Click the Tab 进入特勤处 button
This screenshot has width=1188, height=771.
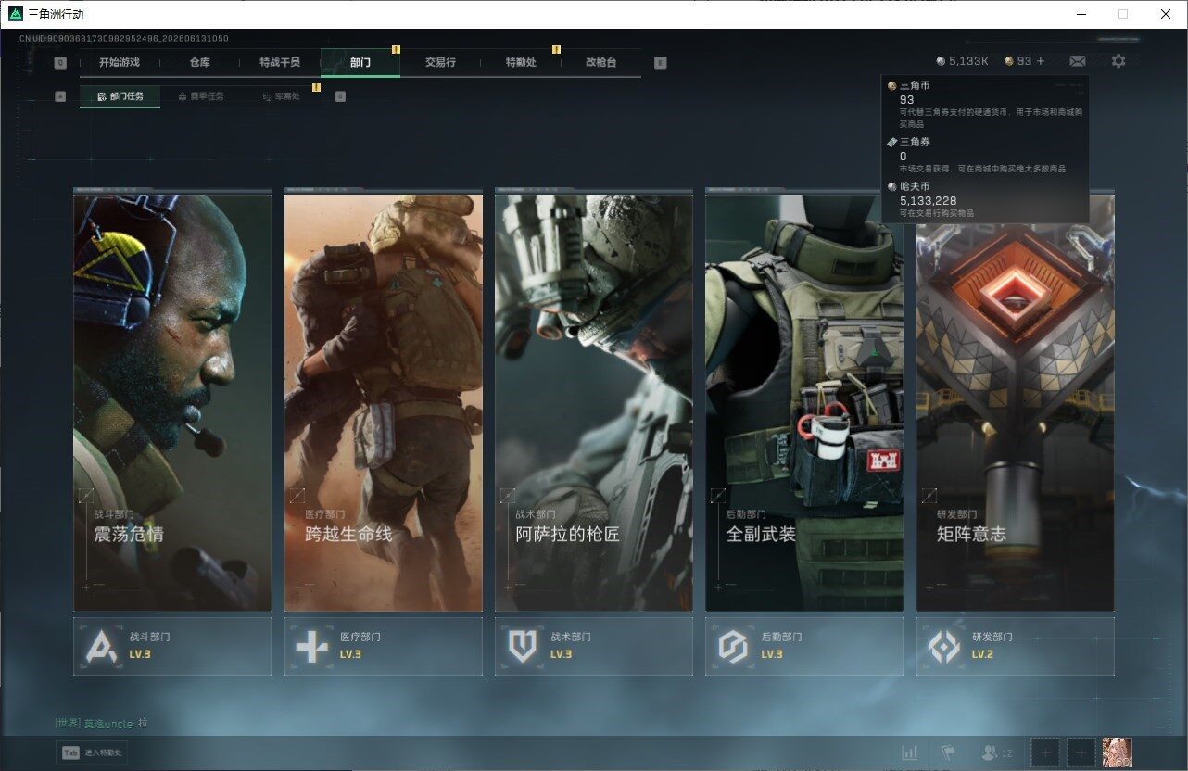point(92,753)
